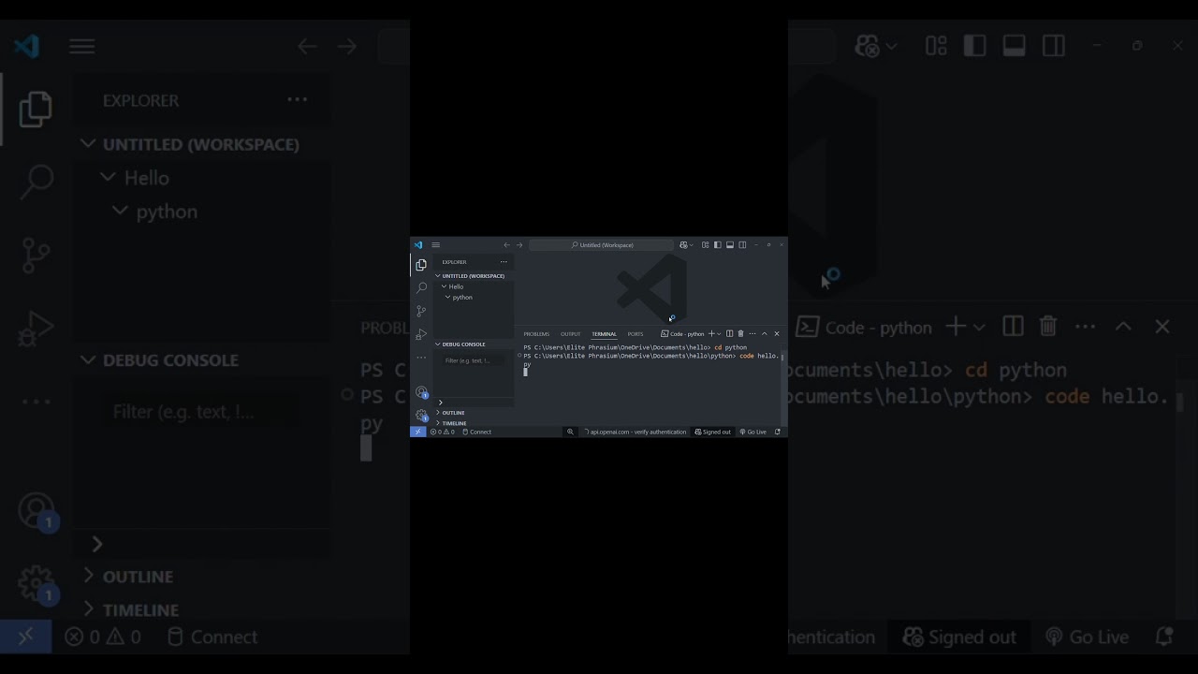
Task: Maximize panel size using the up chevron
Action: tap(765, 334)
